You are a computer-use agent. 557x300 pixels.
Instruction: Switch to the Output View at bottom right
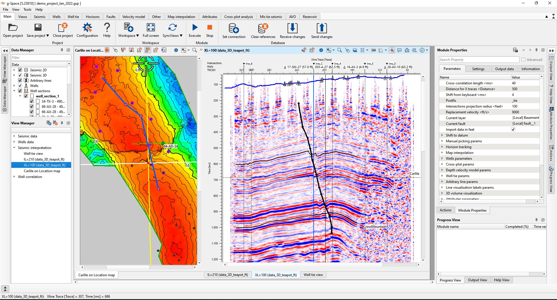[x=477, y=280]
